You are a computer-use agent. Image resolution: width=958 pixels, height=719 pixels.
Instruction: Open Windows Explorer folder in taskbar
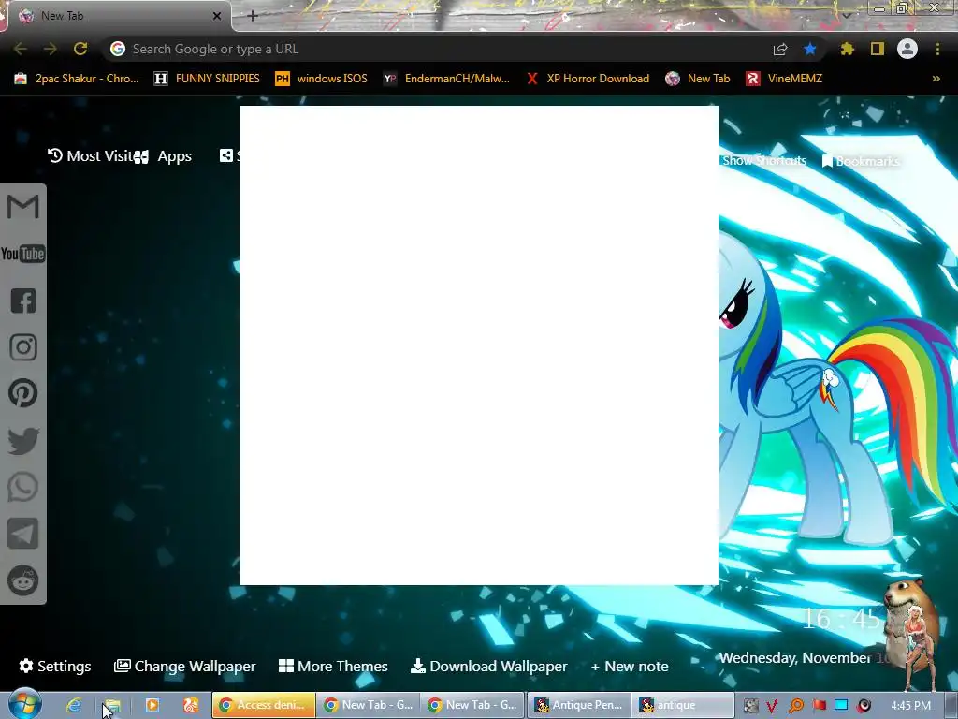112,705
